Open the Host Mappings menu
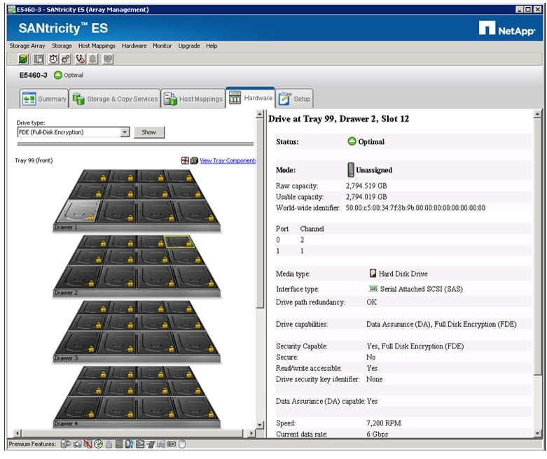This screenshot has width=547, height=459. (97, 45)
